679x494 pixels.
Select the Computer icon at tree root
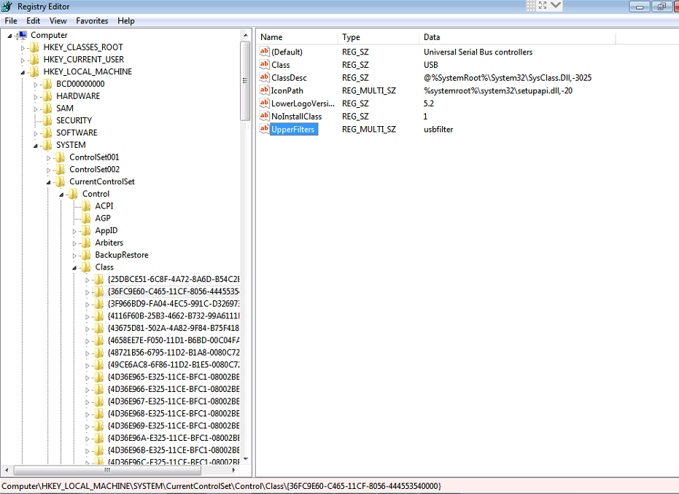[22, 34]
